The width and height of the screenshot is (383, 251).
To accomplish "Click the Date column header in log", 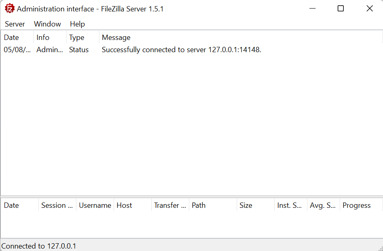I will coord(17,37).
